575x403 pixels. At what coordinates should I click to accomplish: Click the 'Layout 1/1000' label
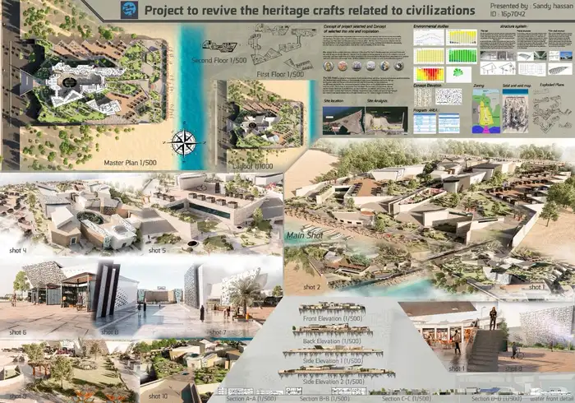click(x=253, y=166)
